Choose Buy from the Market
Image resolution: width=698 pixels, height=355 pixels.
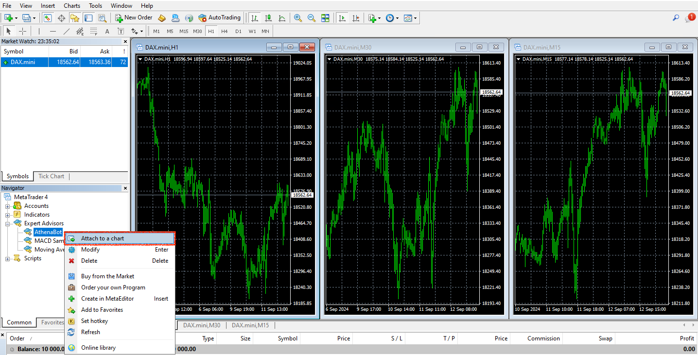(x=120, y=276)
